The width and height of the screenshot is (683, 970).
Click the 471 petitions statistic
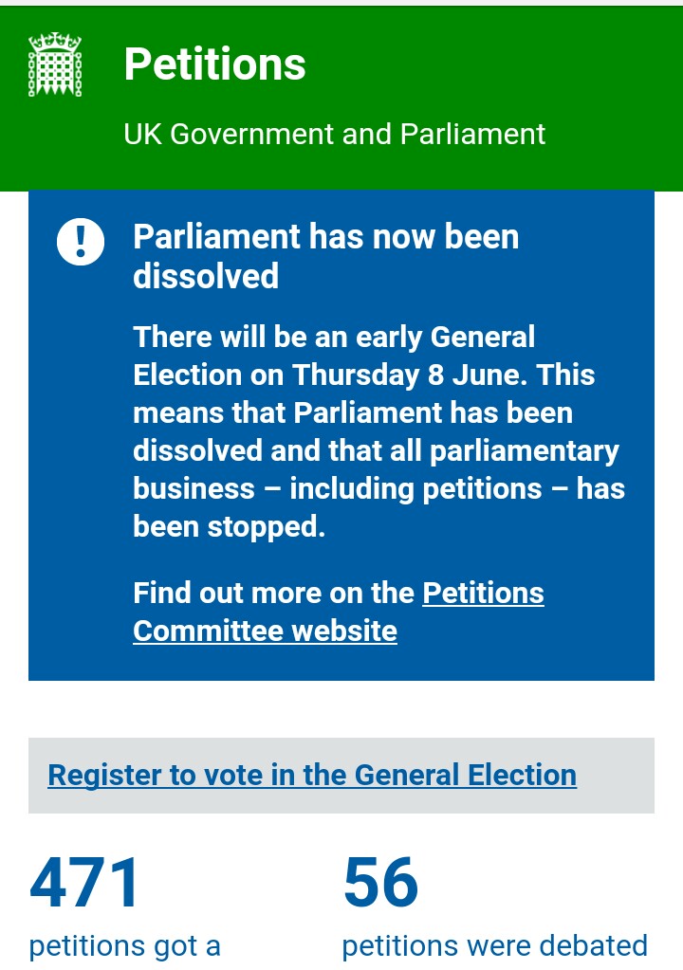coord(84,883)
